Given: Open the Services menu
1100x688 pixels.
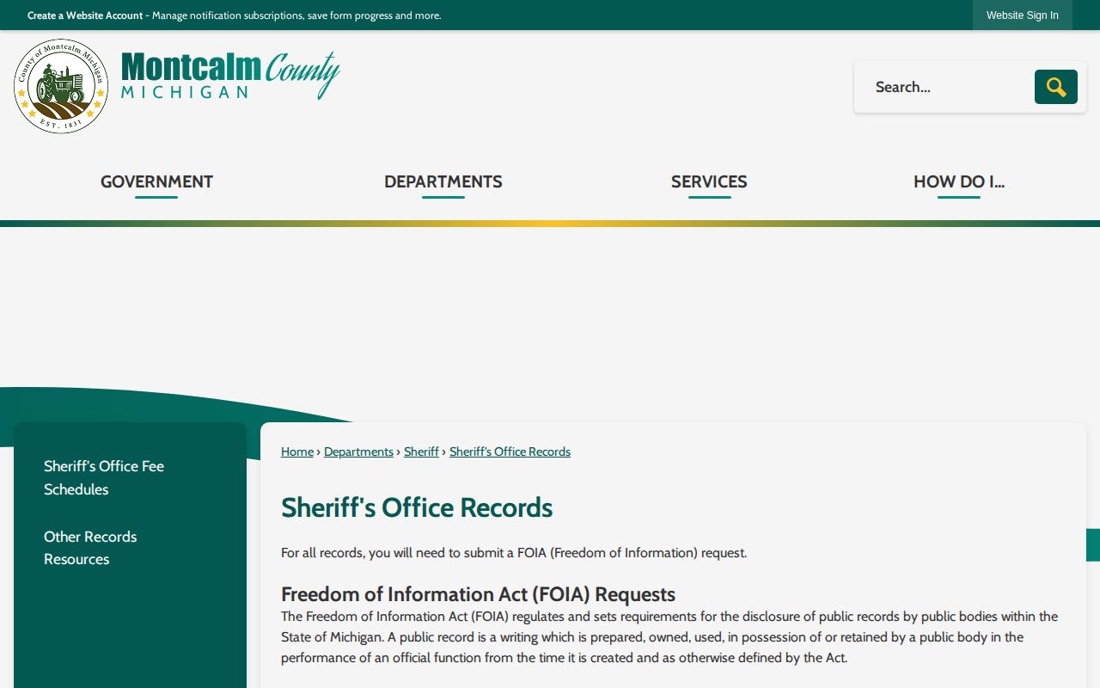Looking at the screenshot, I should point(709,181).
